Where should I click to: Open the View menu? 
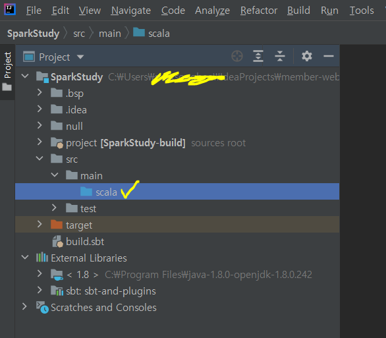pyautogui.click(x=90, y=11)
